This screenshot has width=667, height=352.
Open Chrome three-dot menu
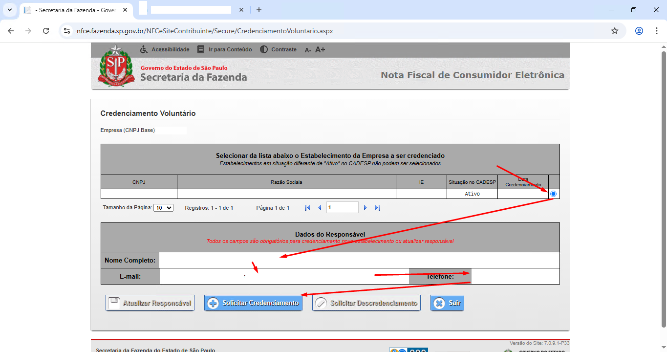[656, 31]
